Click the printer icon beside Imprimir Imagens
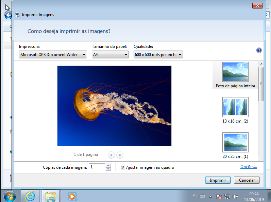This screenshot has width=271, height=202. coord(17,15)
